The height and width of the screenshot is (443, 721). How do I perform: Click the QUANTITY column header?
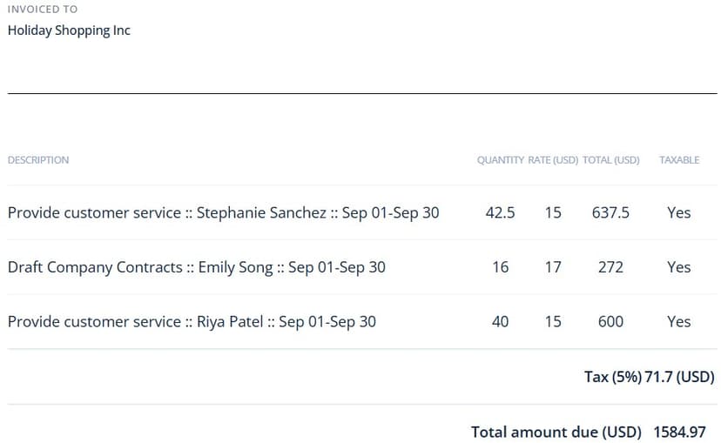(500, 160)
